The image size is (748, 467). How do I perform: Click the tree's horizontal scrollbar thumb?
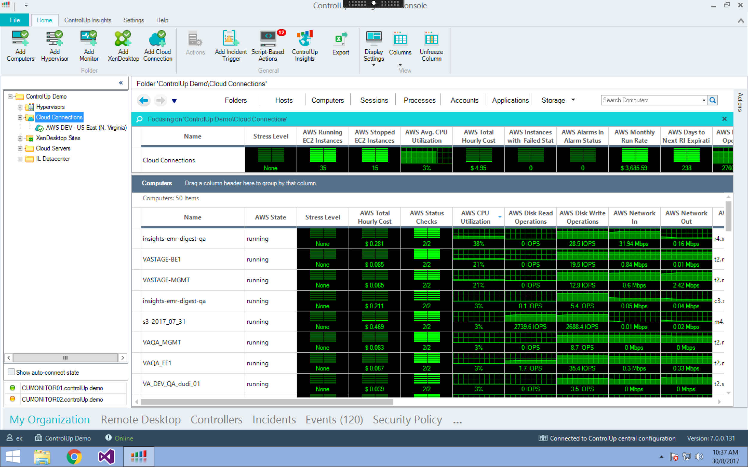[65, 358]
